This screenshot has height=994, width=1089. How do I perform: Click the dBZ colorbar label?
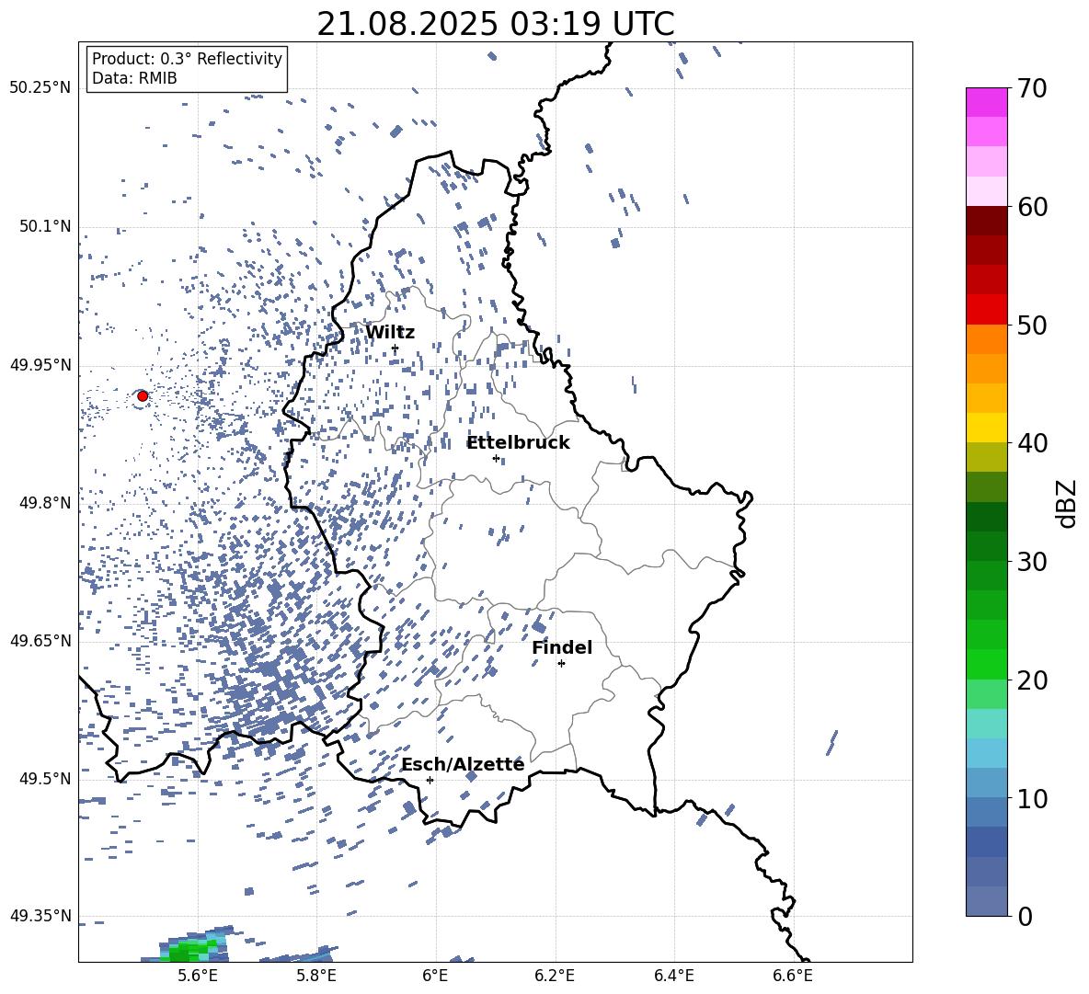tap(1068, 503)
